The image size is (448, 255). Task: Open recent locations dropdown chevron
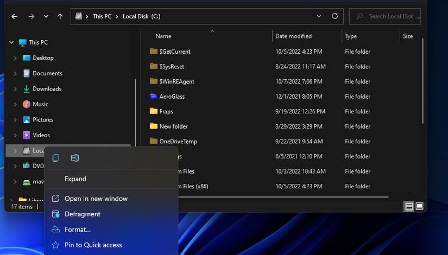(x=46, y=17)
